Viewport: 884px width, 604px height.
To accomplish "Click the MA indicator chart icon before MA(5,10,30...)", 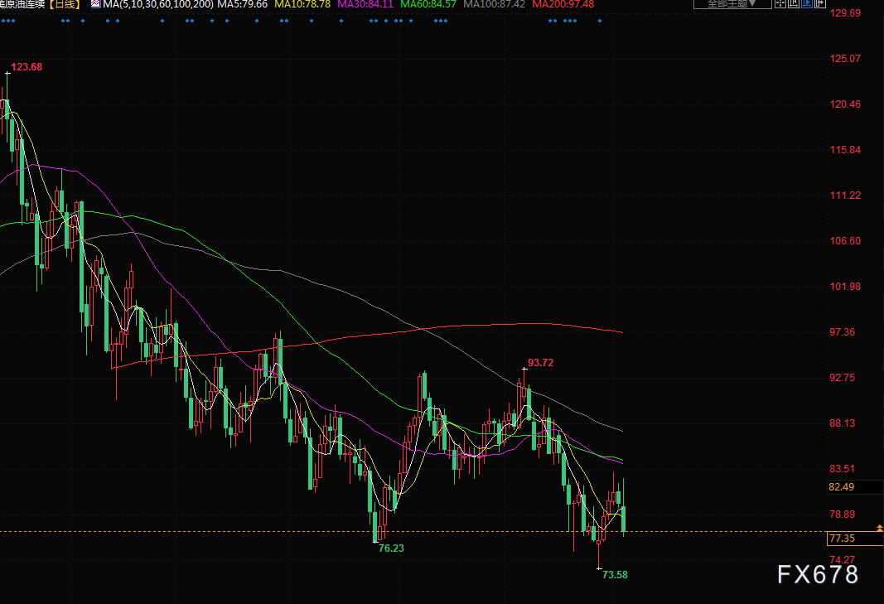I will 95,5.
